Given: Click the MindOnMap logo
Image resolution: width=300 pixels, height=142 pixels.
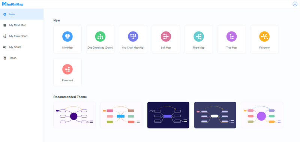Looking at the screenshot, I should pyautogui.click(x=13, y=4).
